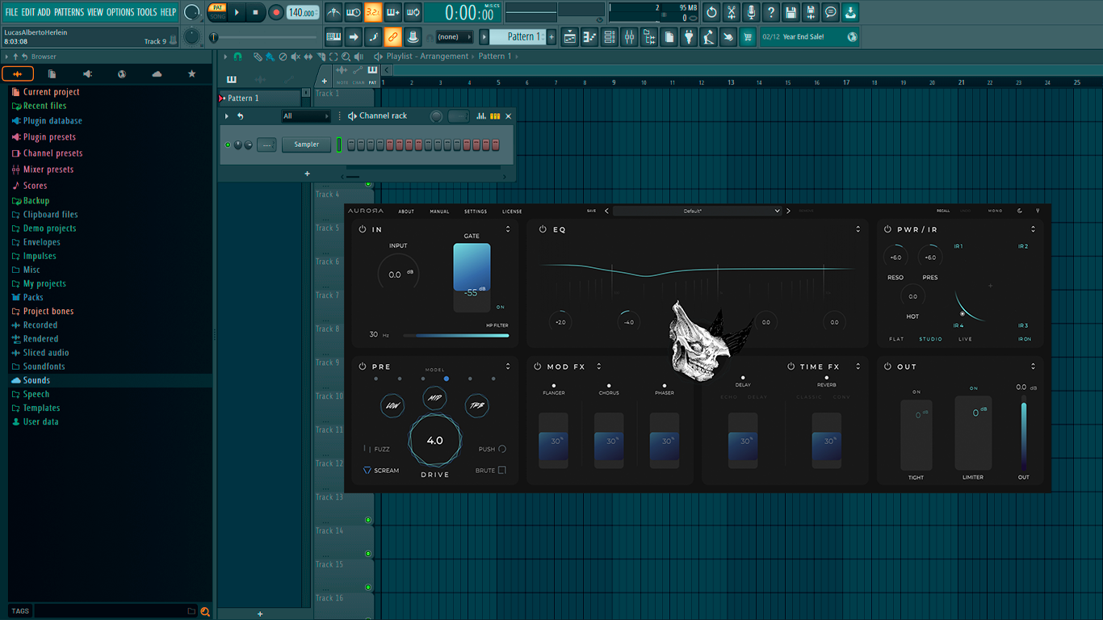1103x620 pixels.
Task: Click the download content library icon
Action: click(x=850, y=12)
